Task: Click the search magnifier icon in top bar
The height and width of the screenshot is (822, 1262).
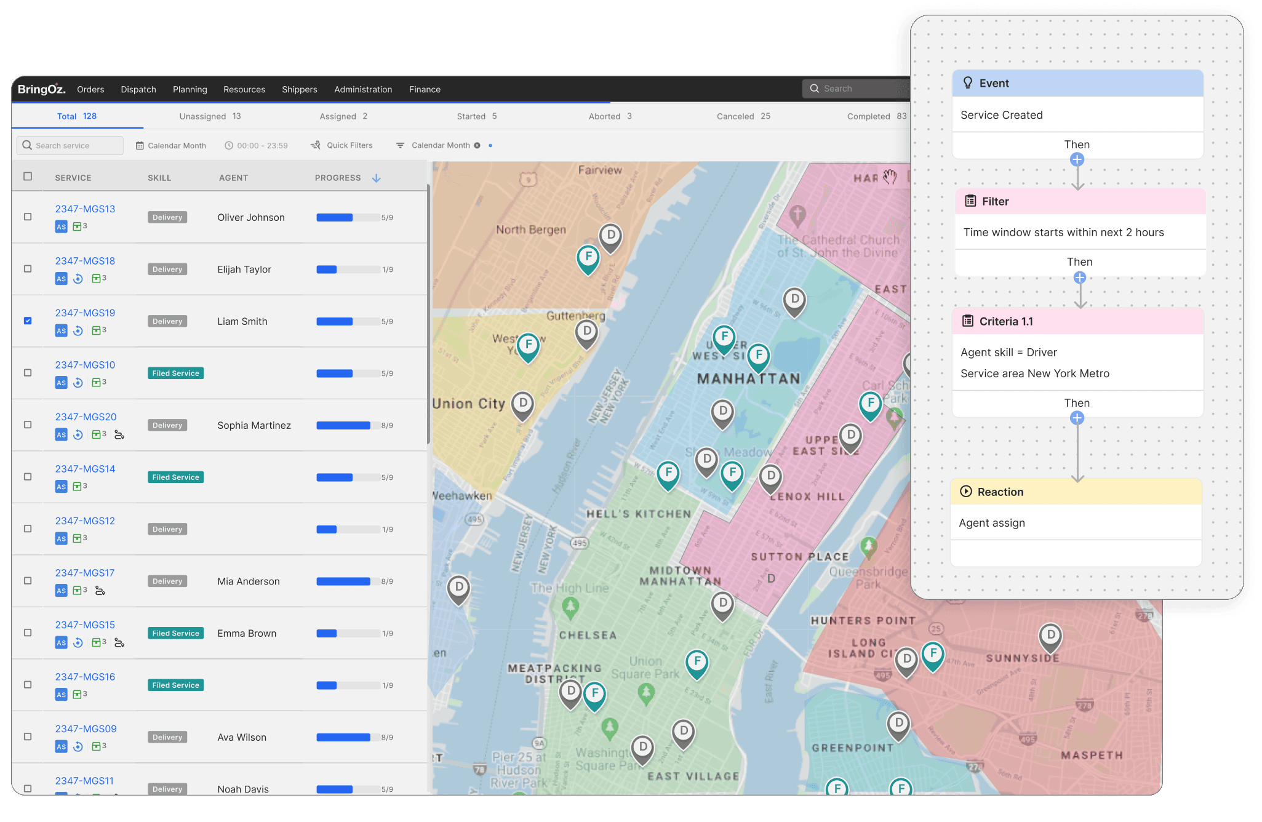Action: (814, 89)
